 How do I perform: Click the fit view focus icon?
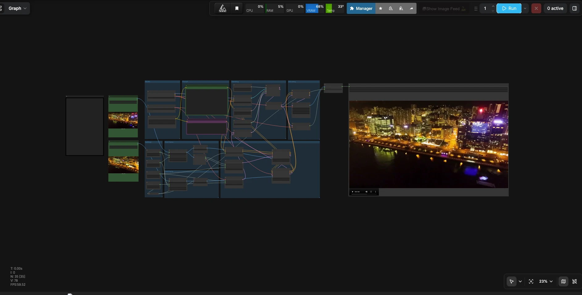click(531, 281)
